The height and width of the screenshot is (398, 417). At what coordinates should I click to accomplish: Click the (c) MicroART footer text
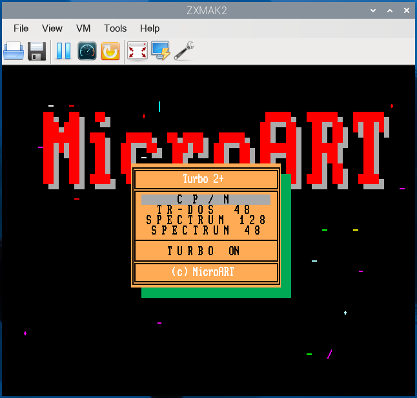click(203, 272)
